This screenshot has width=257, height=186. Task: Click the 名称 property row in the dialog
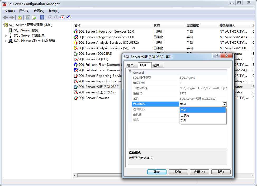[x=179, y=99]
